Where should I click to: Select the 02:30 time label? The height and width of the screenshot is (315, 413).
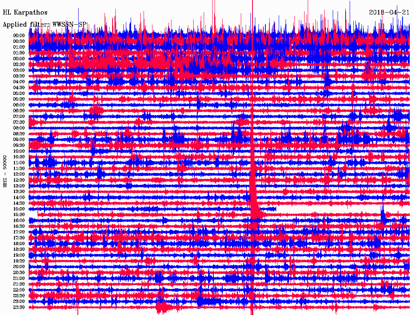[x=19, y=64]
